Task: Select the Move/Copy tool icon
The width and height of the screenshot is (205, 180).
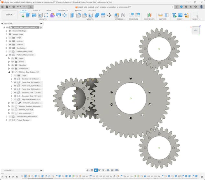Action: [x=109, y=15]
